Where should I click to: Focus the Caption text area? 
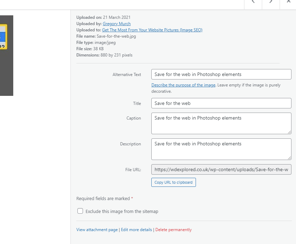point(221,123)
